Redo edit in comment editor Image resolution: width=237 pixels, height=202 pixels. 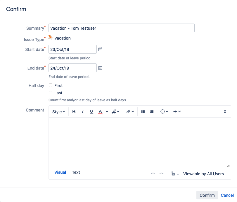coord(161,174)
